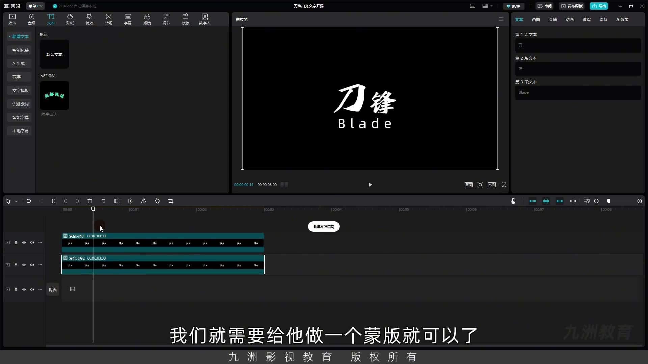The width and height of the screenshot is (648, 364).
Task: Open more options of 复合片段2 track
Action: coord(40,265)
